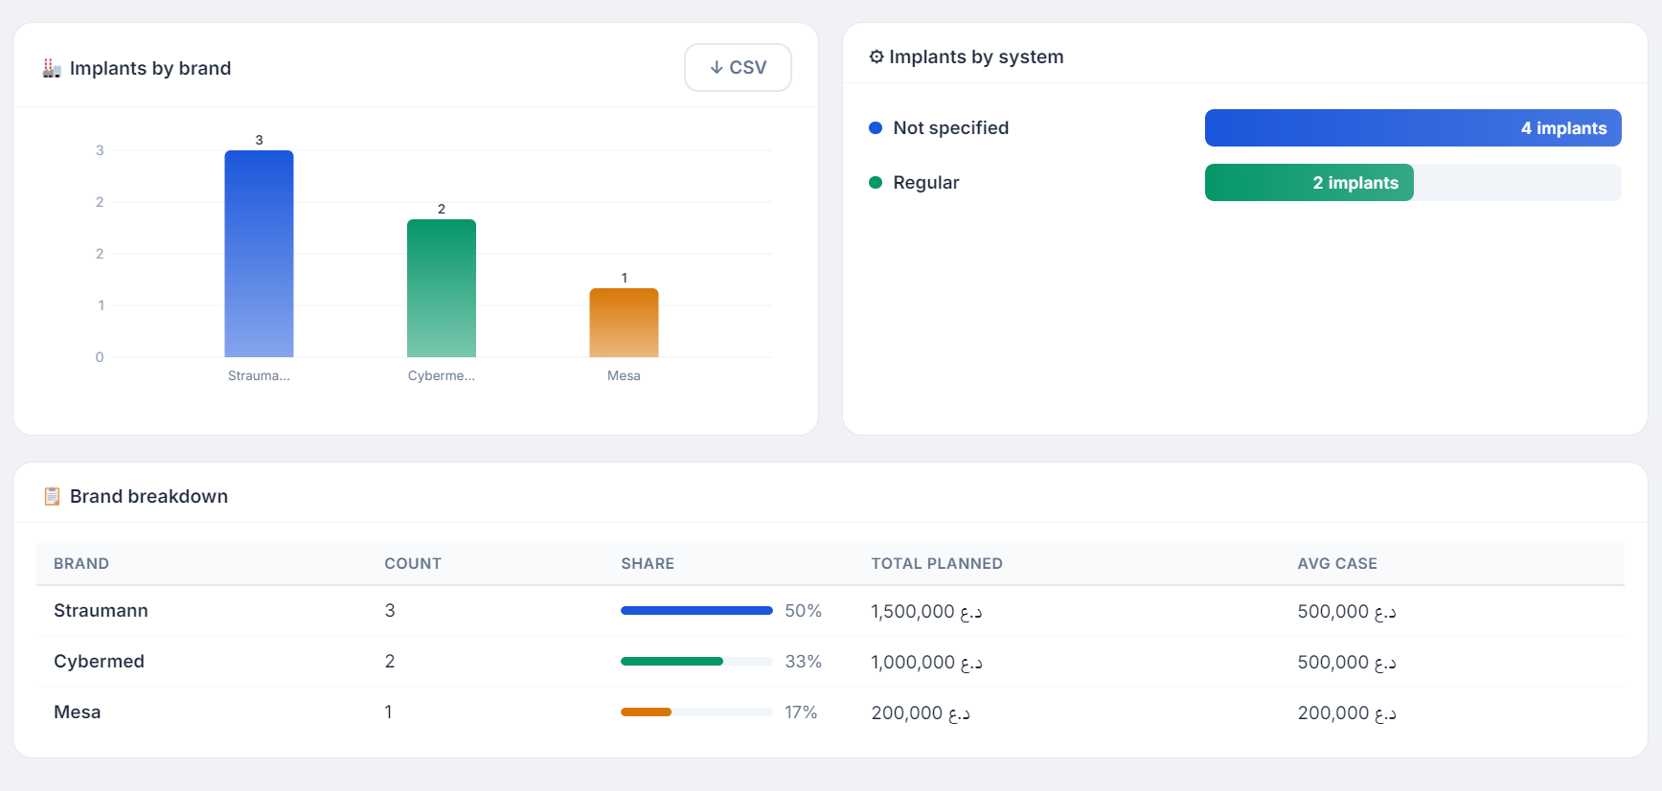Click the BRAND column header
The height and width of the screenshot is (791, 1662).
pyautogui.click(x=81, y=564)
